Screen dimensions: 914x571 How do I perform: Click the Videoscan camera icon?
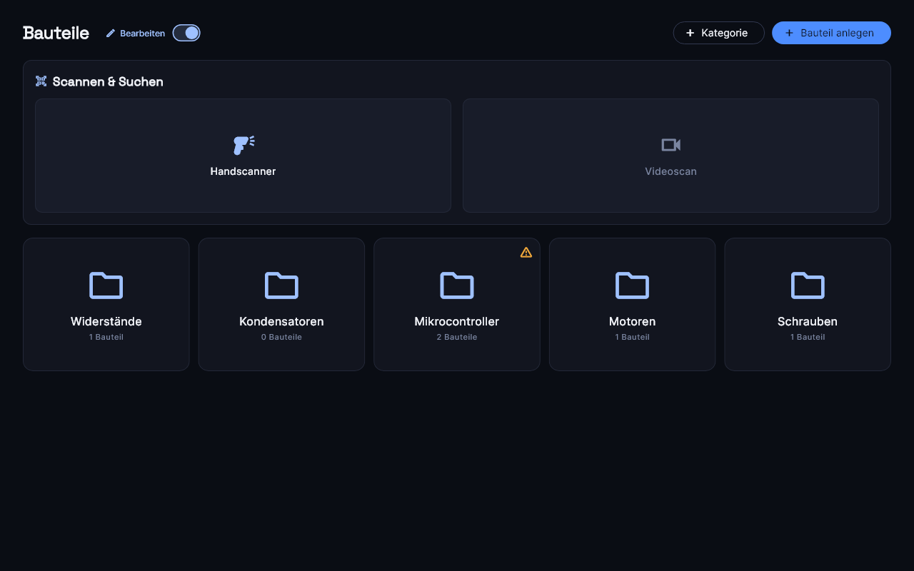click(x=671, y=145)
